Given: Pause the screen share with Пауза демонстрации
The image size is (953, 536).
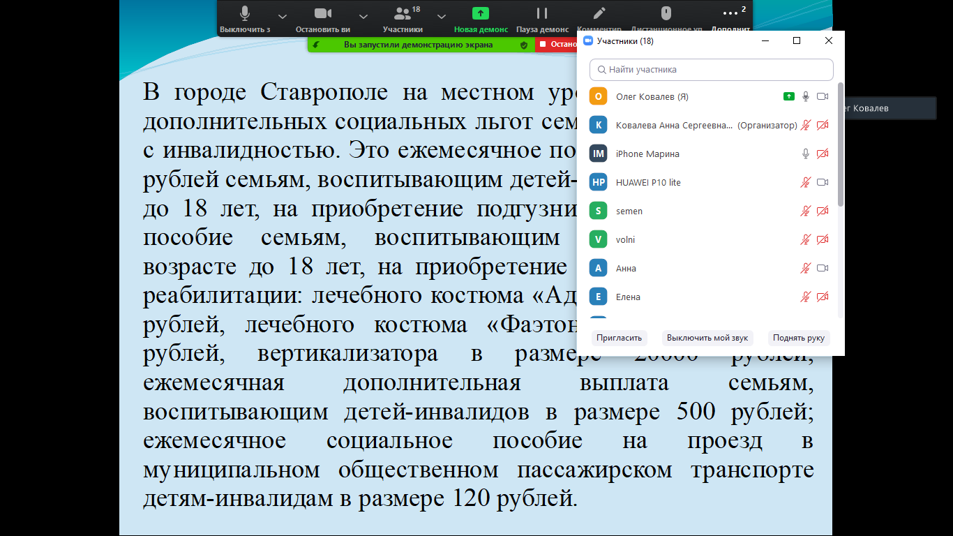Looking at the screenshot, I should 542,14.
